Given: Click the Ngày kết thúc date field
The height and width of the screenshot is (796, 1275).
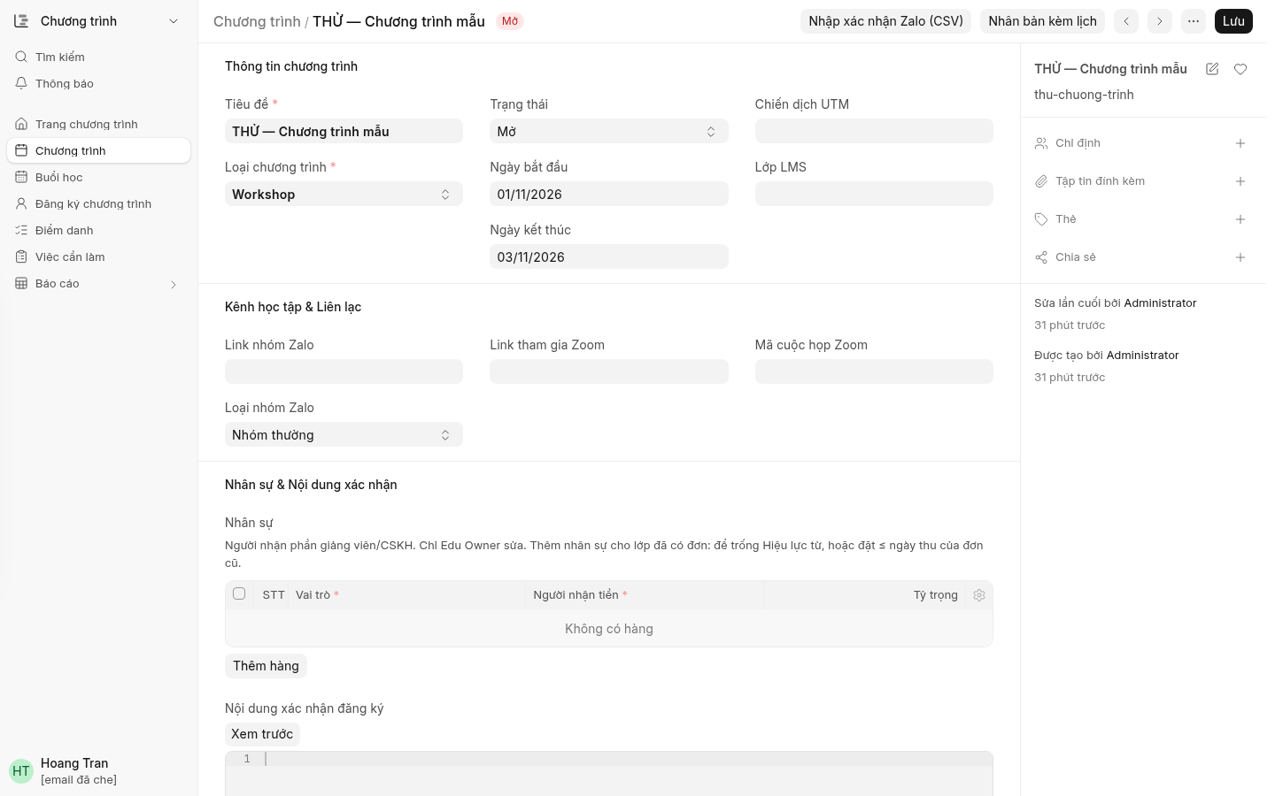Looking at the screenshot, I should [609, 256].
